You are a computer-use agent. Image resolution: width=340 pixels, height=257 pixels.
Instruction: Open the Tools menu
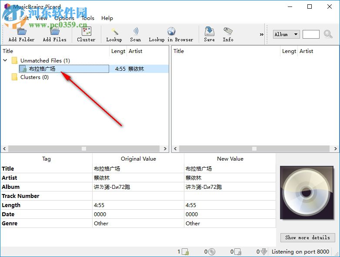click(88, 18)
